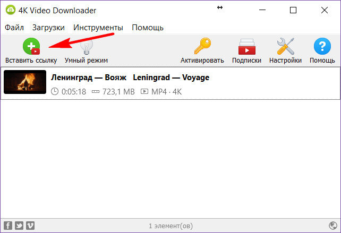Image resolution: width=341 pixels, height=233 pixels.
Task: Click the globe icon in status bar
Action: [x=333, y=226]
